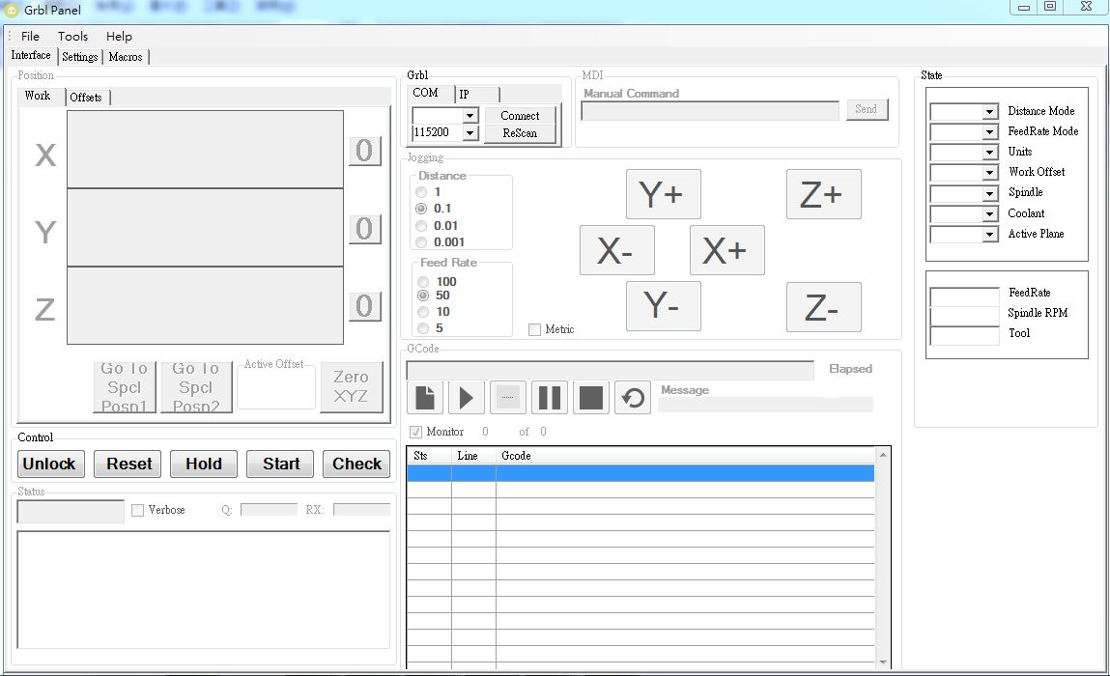Open the Work Offset dropdown
This screenshot has width=1110, height=676.
[989, 173]
